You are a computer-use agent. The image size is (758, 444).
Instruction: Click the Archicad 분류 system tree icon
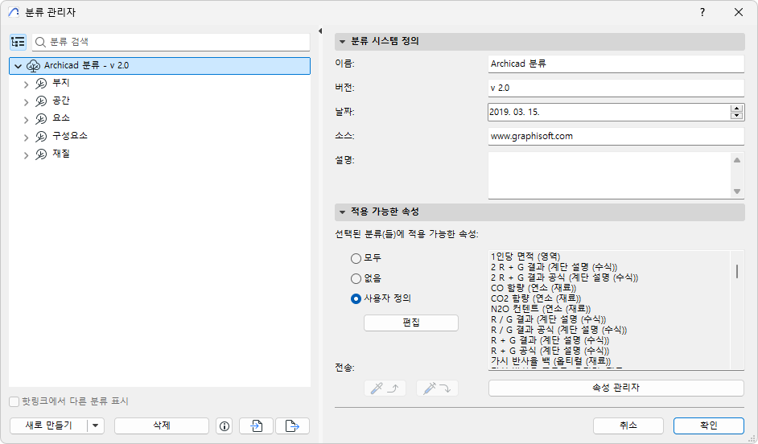(33, 66)
